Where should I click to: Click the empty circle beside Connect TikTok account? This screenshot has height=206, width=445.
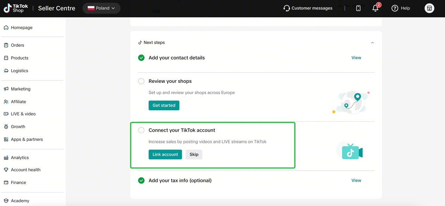click(141, 130)
